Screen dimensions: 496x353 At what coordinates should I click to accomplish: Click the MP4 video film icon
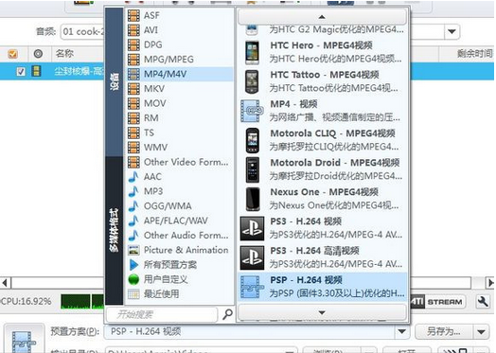(x=252, y=111)
